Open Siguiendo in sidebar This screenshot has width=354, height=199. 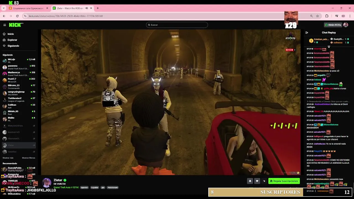[x=13, y=46]
